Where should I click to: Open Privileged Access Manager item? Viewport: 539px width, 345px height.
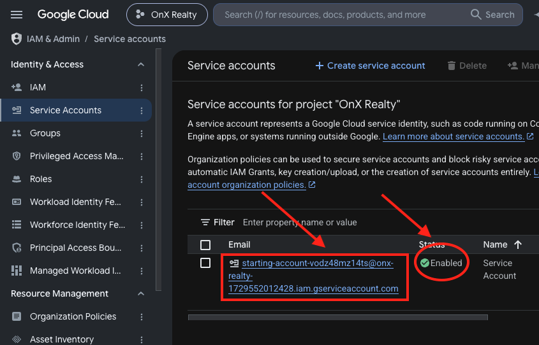point(77,156)
